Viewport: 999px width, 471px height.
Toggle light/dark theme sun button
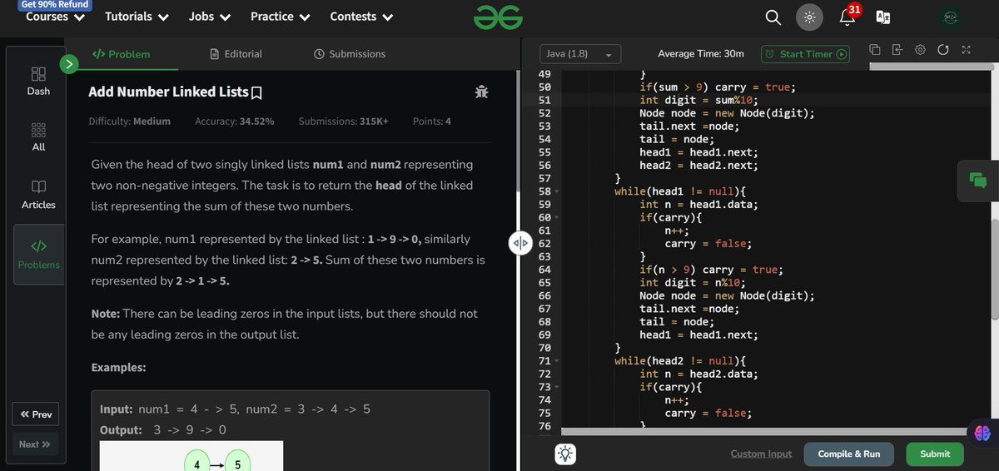pos(809,17)
